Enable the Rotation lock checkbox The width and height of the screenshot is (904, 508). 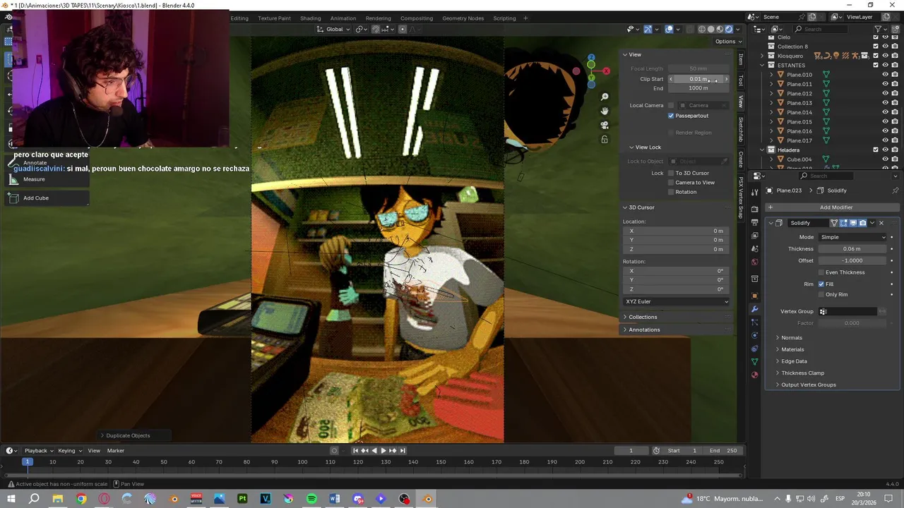[671, 192]
